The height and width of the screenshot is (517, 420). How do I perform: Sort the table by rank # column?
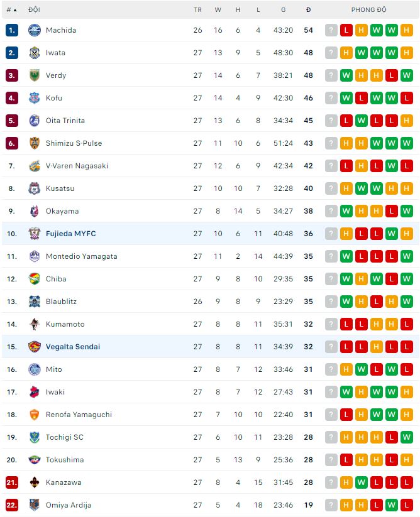pos(11,10)
